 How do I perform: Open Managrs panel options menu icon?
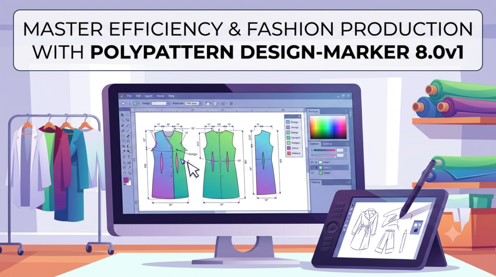point(346,111)
